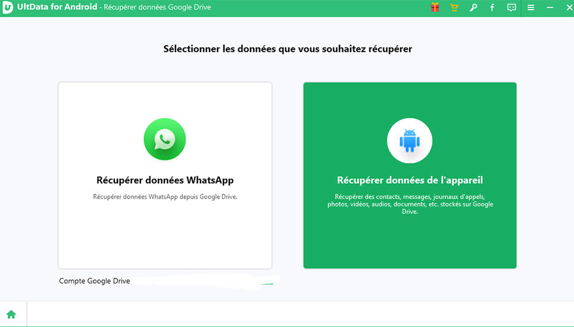Minimize the UltData window

[x=550, y=8]
